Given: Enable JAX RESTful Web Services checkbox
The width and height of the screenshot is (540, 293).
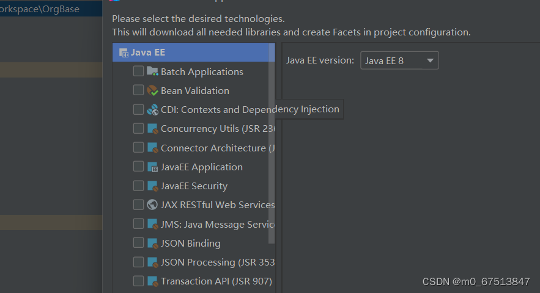Looking at the screenshot, I should (138, 204).
